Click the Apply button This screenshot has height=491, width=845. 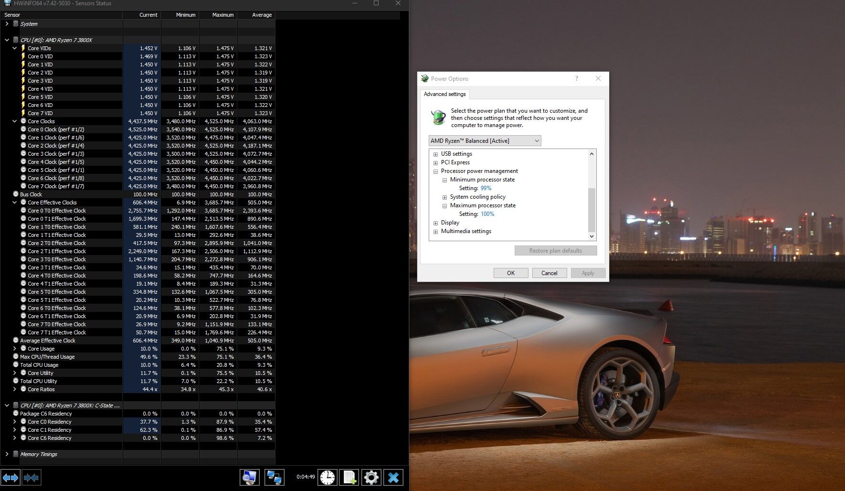[588, 273]
